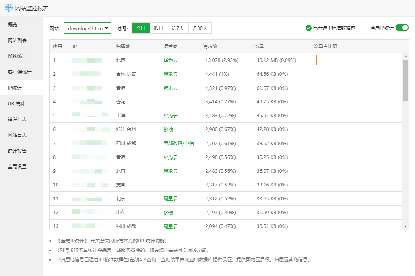
Task: Click 腾讯云 operator in row 3
Action: [x=170, y=88]
